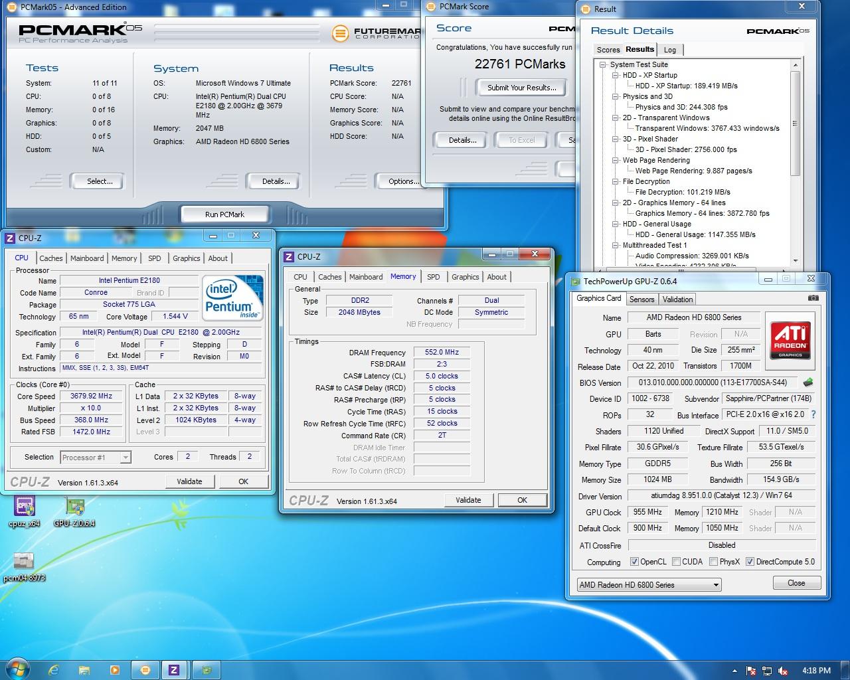The image size is (850, 680).
Task: Click the Result window title icon
Action: point(585,9)
